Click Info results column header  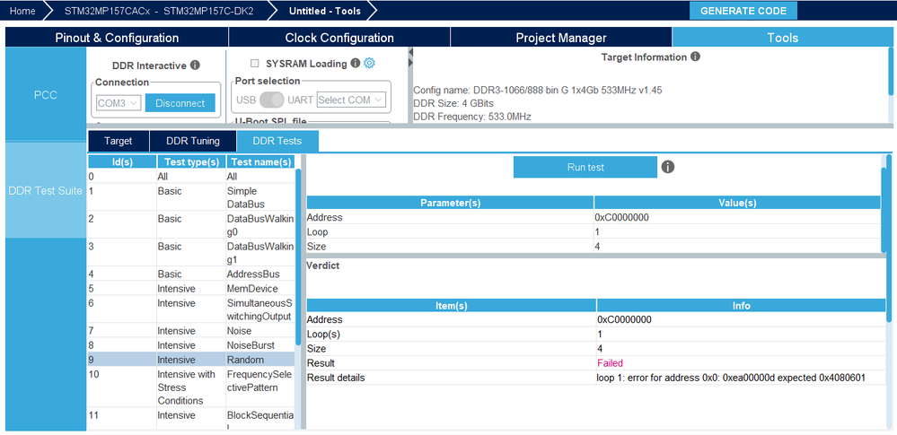point(742,305)
